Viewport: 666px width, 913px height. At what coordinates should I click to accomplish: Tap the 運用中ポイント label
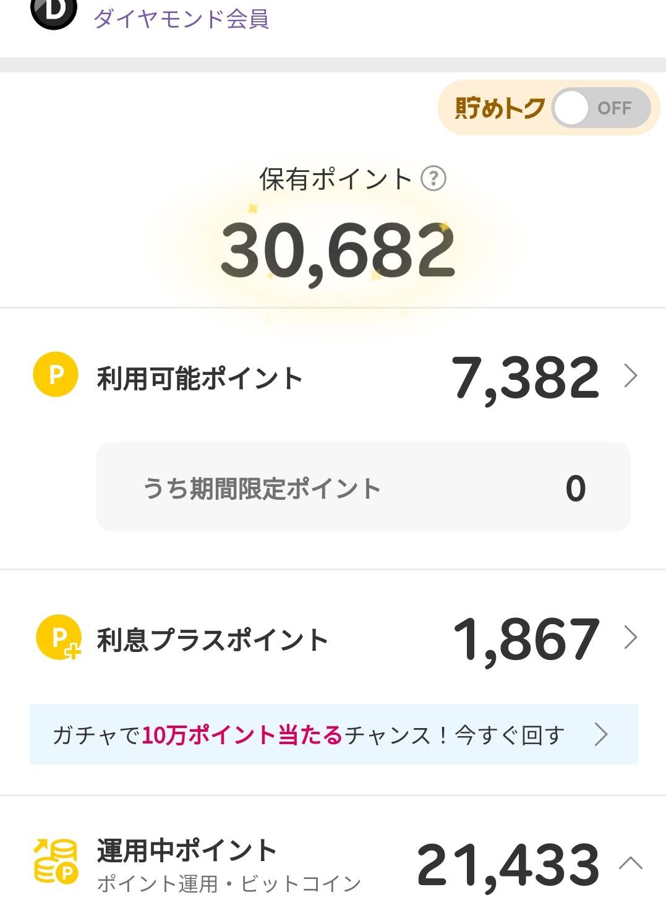[x=187, y=851]
